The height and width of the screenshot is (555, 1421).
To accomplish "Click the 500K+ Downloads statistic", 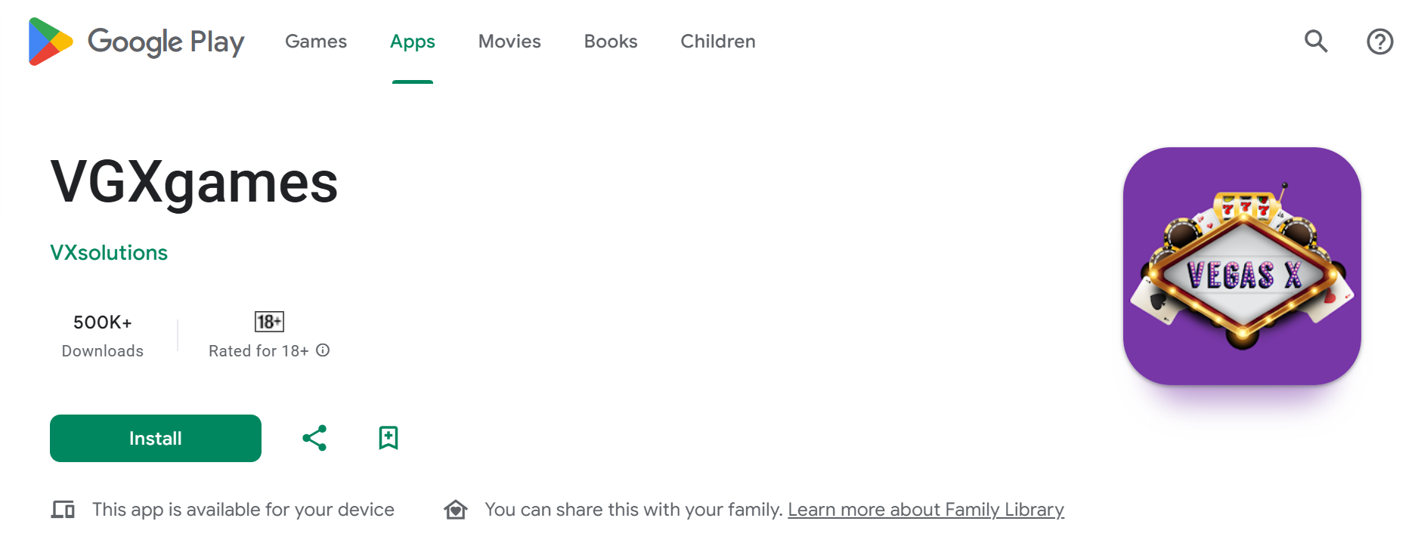I will [103, 336].
